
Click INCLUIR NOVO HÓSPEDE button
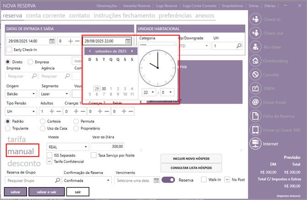[x=191, y=158]
